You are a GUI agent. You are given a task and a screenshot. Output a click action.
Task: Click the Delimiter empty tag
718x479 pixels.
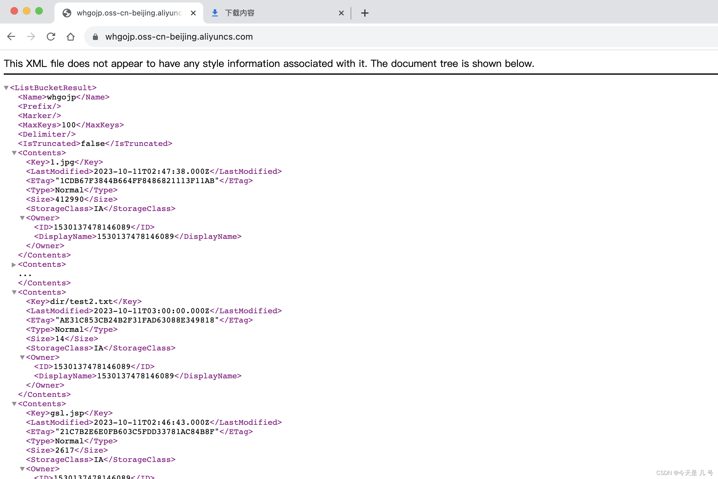[x=47, y=134]
